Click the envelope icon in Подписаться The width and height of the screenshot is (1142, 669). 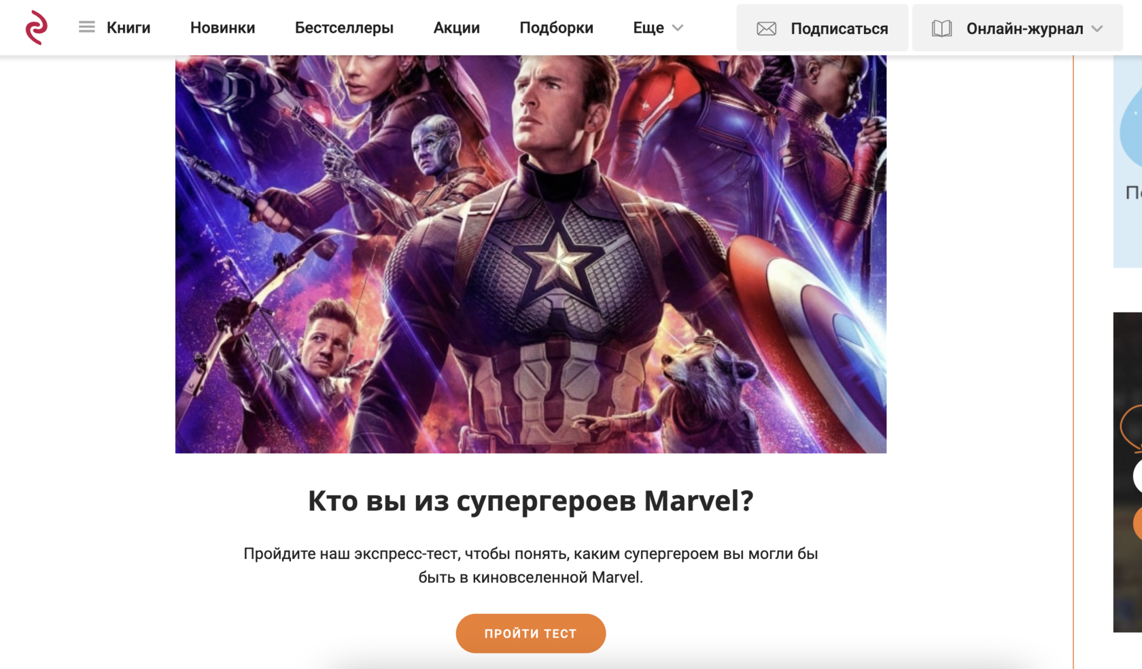[x=766, y=29]
